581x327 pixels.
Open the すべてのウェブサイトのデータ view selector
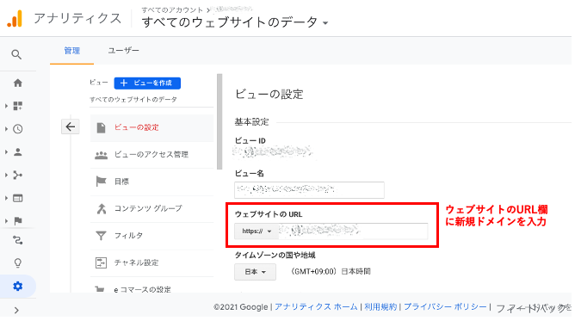[235, 22]
